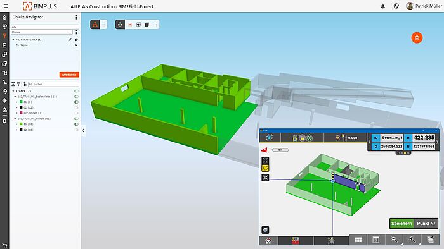Collapse the FILTERKRITERIEN section

(13, 40)
